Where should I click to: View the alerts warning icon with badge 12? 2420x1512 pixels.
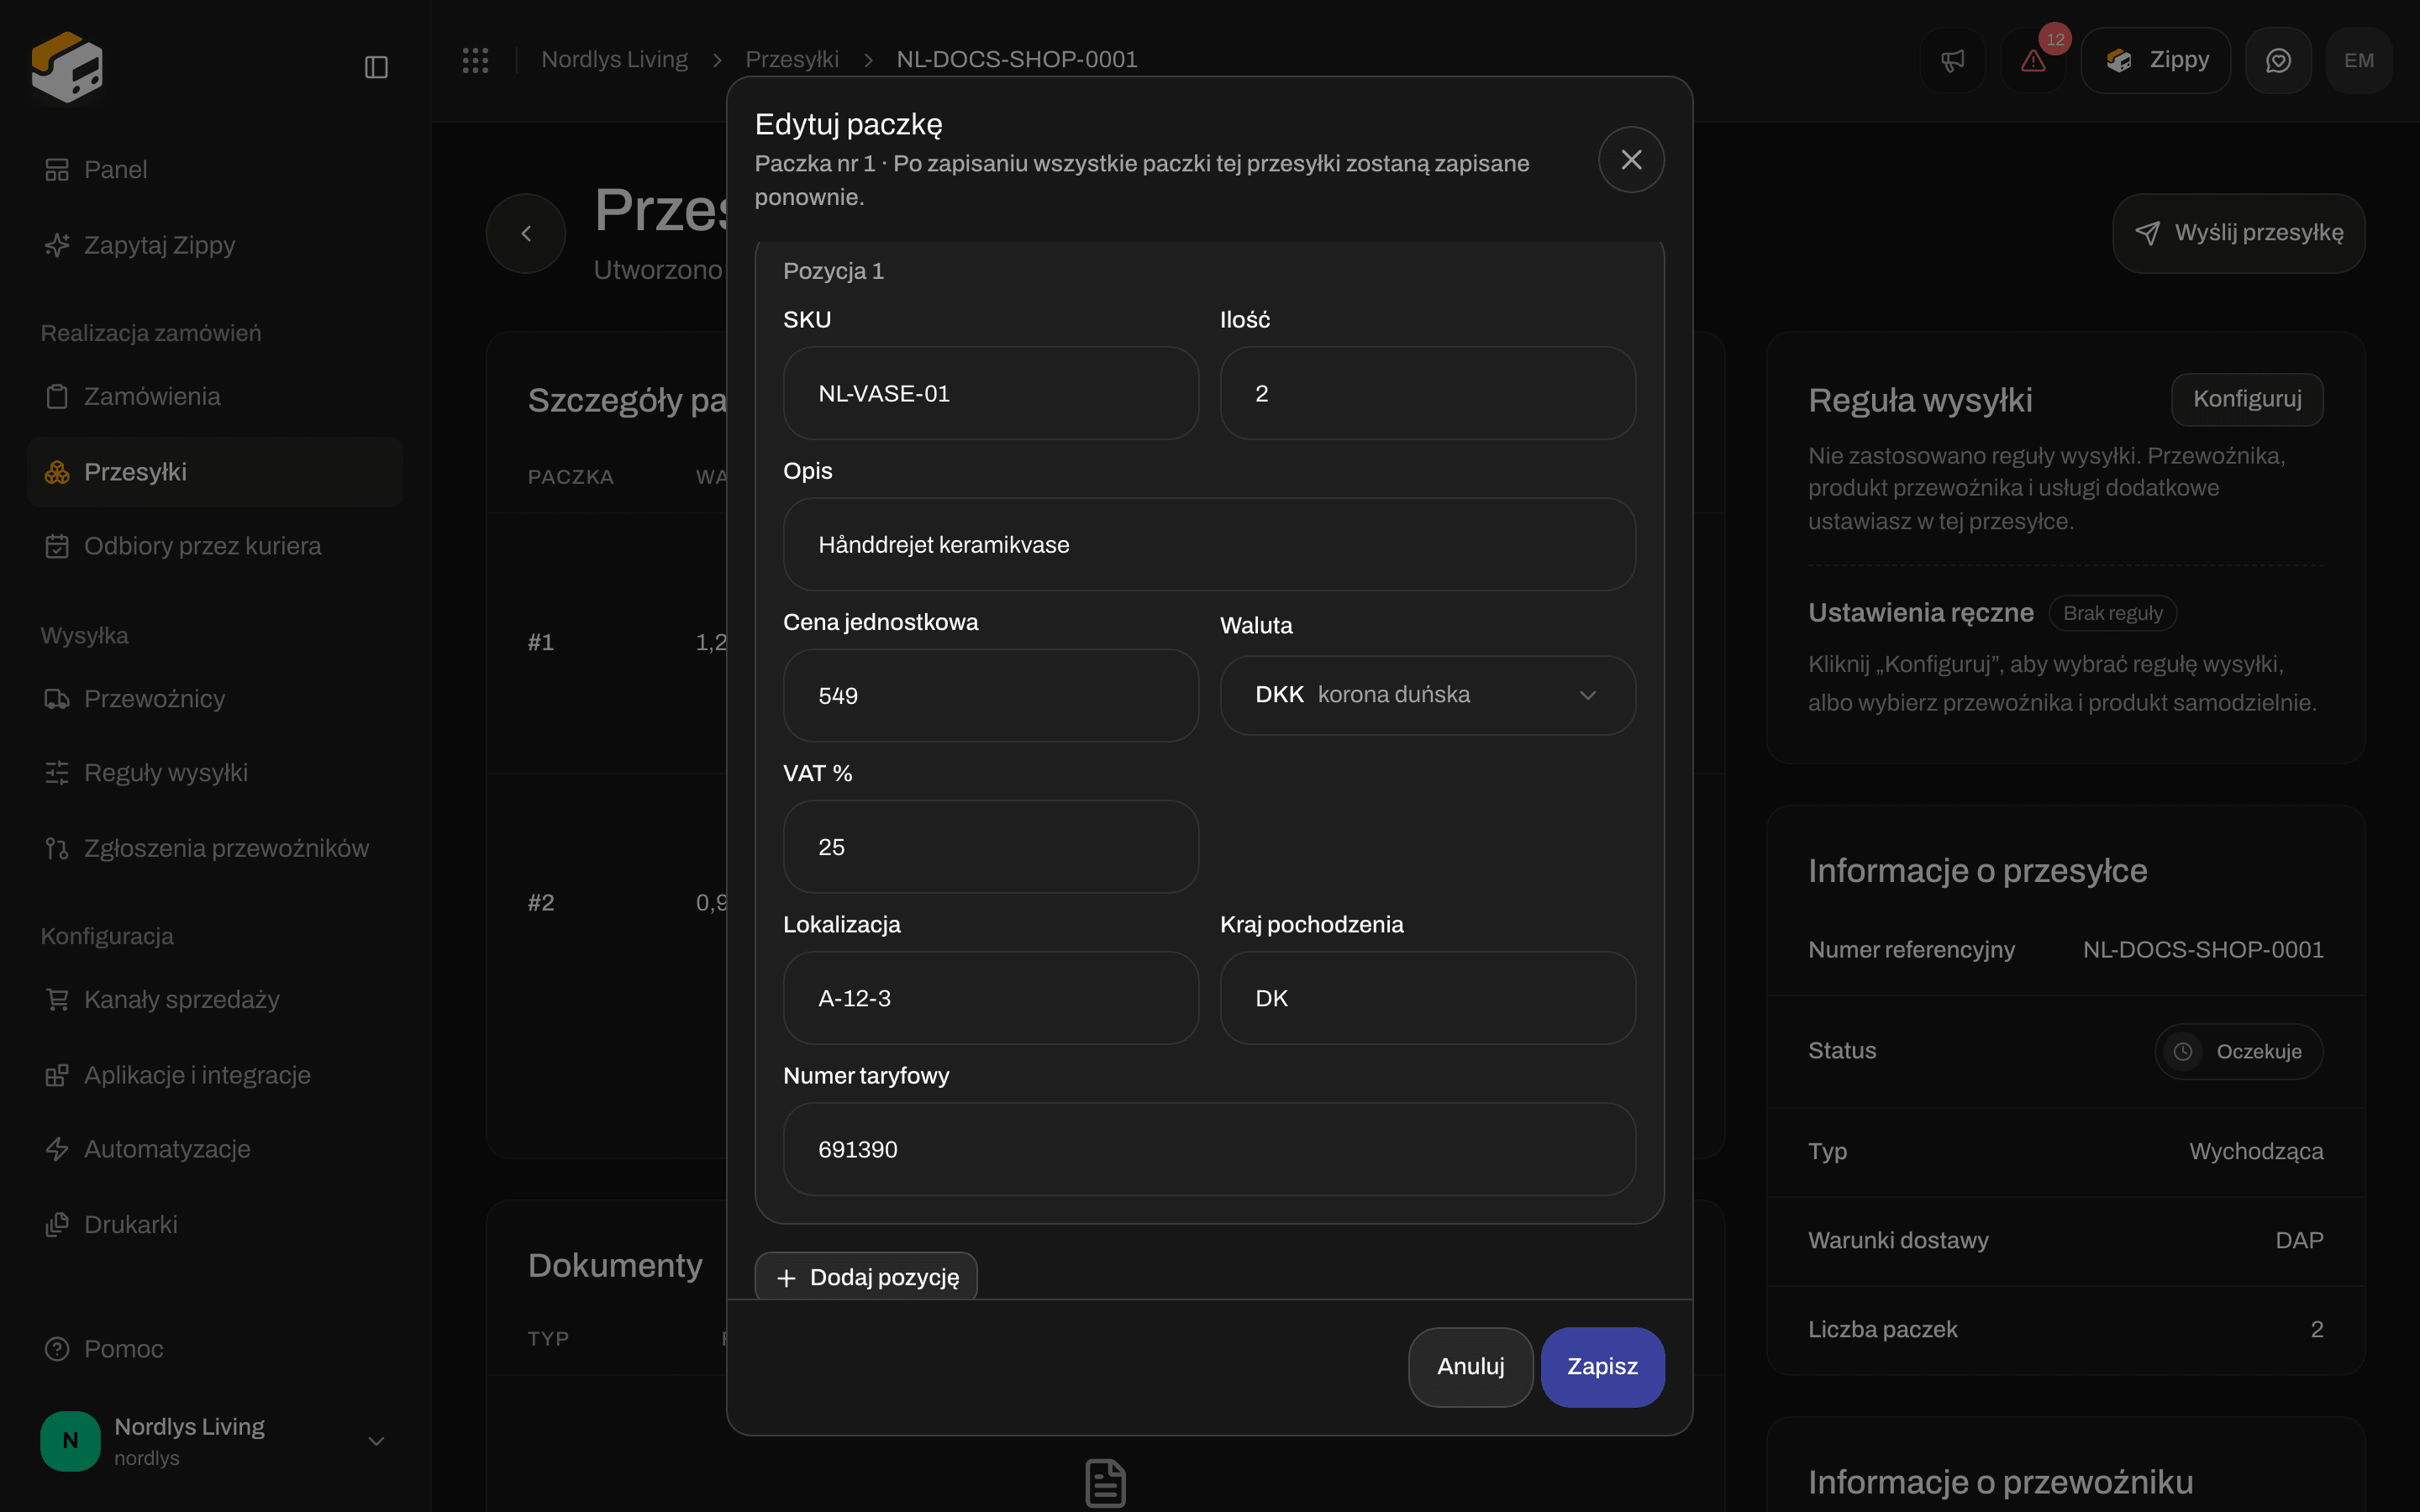point(2033,60)
